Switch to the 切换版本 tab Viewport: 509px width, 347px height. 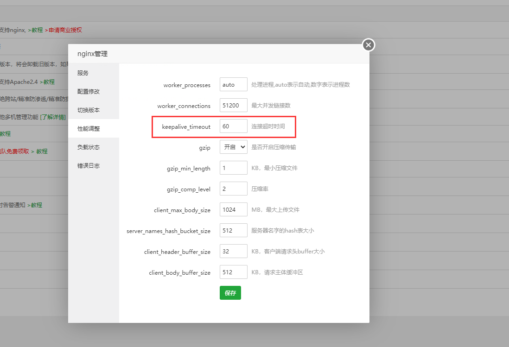click(x=94, y=110)
